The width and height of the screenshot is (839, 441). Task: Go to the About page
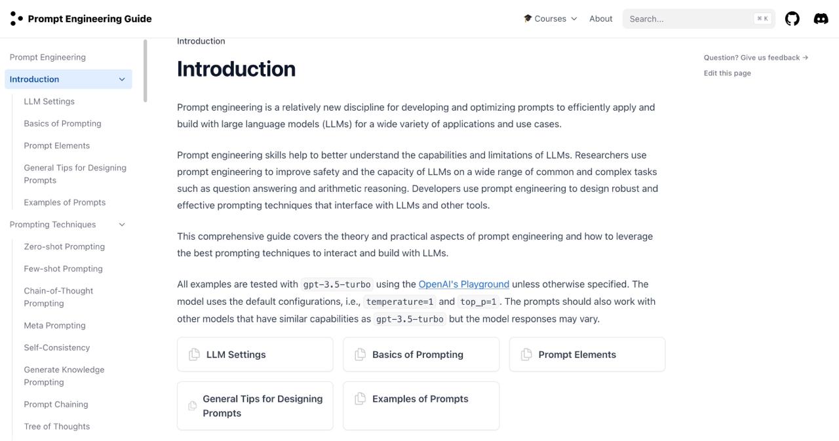point(600,18)
